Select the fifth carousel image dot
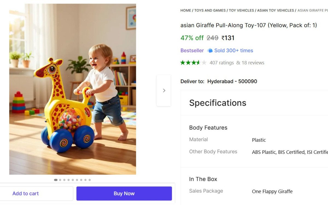 click(x=73, y=180)
